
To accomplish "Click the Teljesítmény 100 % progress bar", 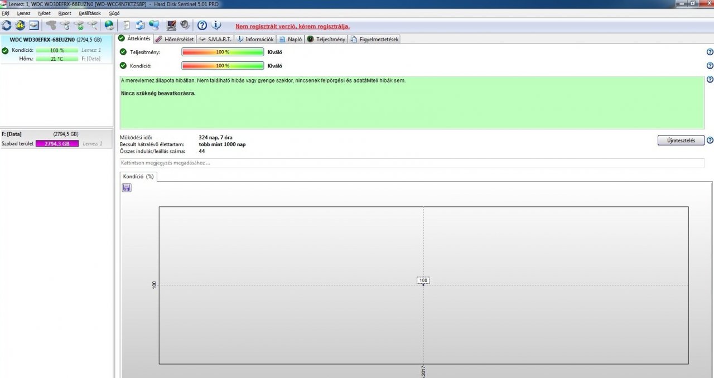I will point(223,52).
